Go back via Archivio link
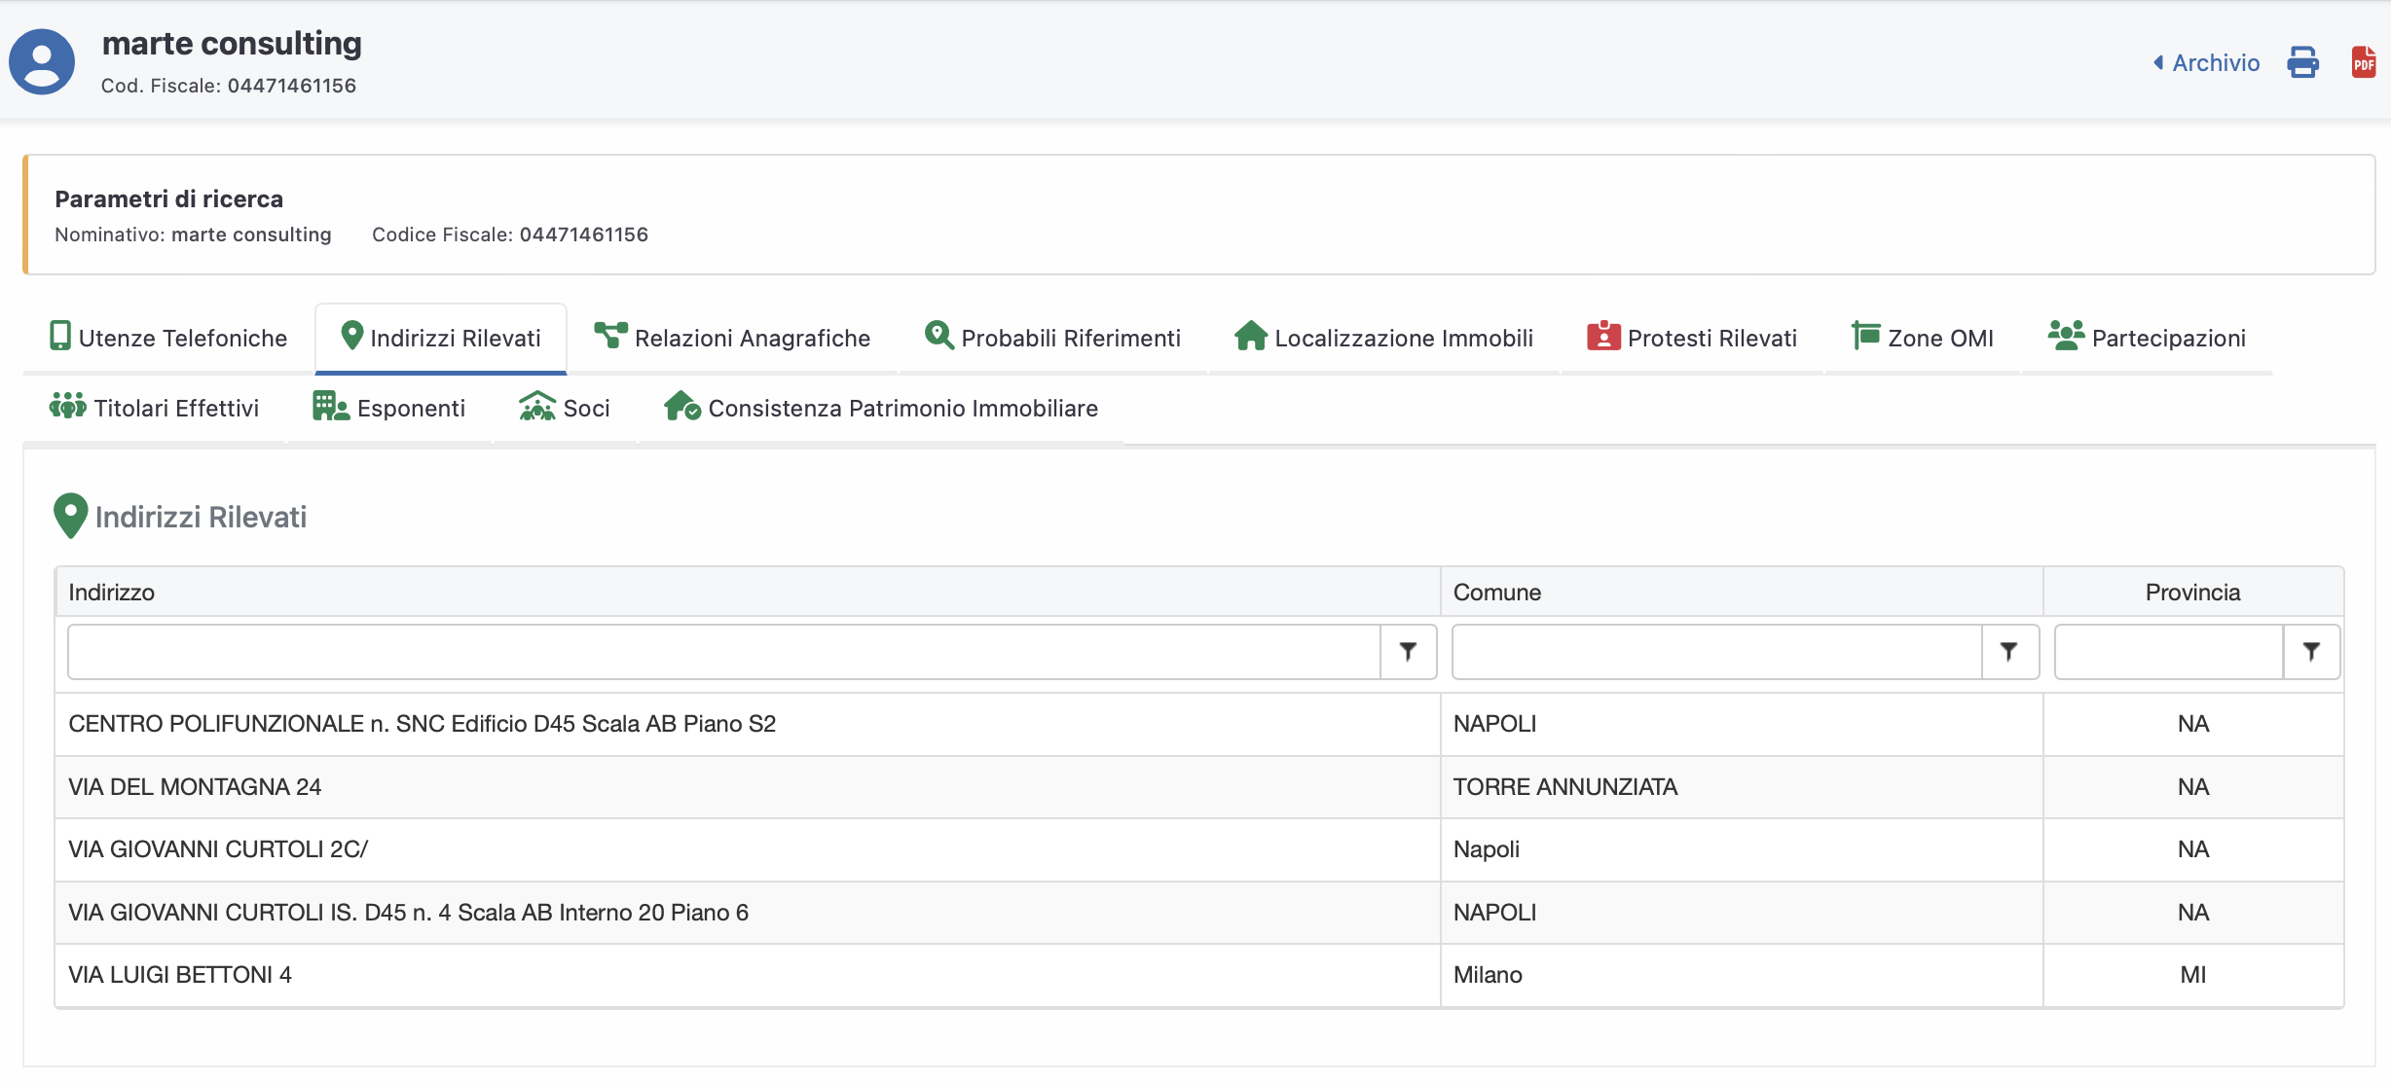This screenshot has width=2391, height=1082. (2206, 63)
